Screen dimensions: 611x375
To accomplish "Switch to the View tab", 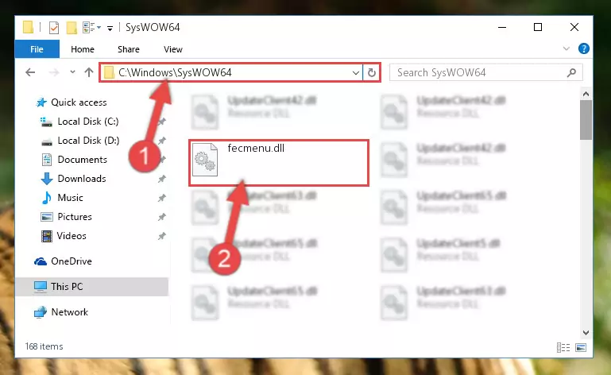I will 173,49.
